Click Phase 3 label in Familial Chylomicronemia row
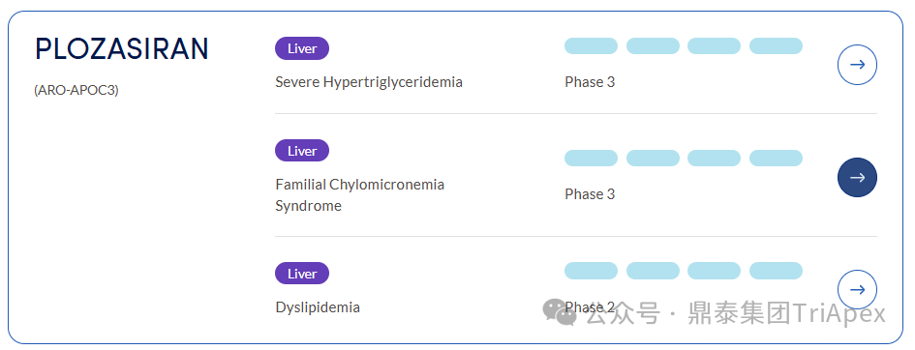Viewport: 915px width, 350px height. [x=590, y=194]
